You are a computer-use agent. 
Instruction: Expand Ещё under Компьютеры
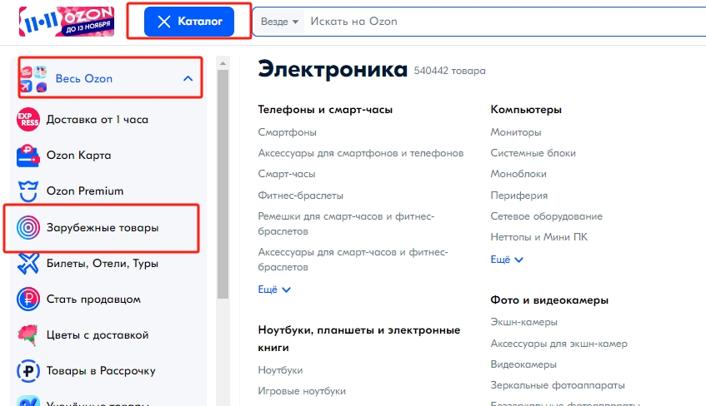point(507,260)
